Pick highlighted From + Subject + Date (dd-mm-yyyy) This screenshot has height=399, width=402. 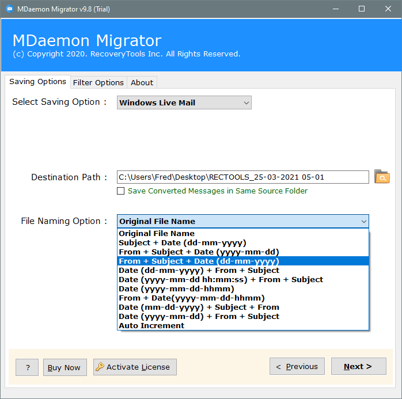coord(243,261)
